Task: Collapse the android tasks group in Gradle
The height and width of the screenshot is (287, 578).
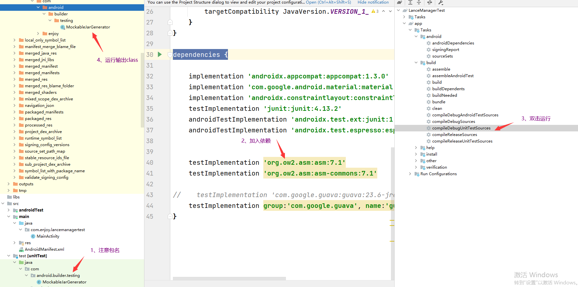Action: [x=416, y=37]
